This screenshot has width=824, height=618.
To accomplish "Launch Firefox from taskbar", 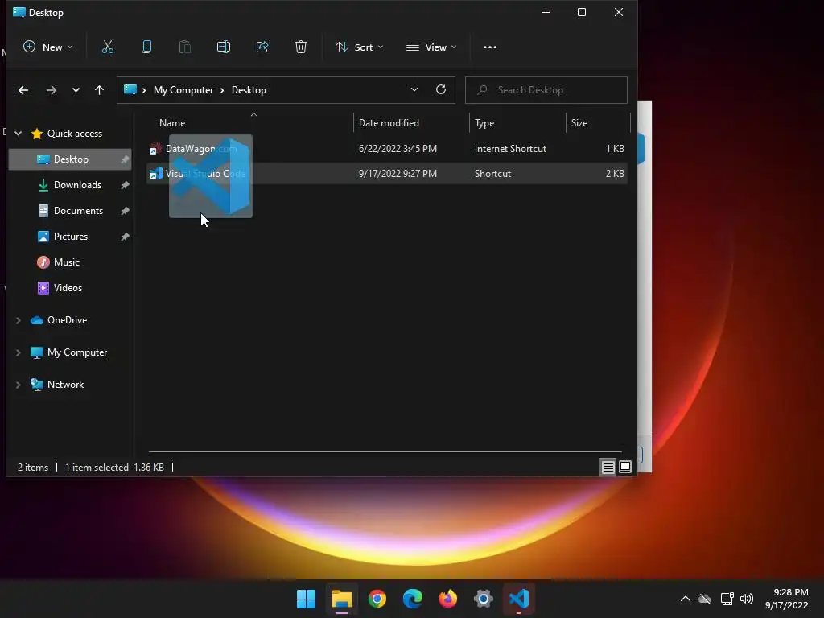I will click(447, 599).
